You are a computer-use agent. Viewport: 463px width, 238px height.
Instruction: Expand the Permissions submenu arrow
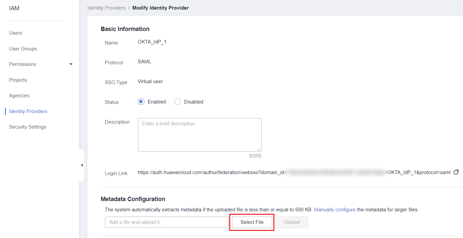(x=71, y=64)
